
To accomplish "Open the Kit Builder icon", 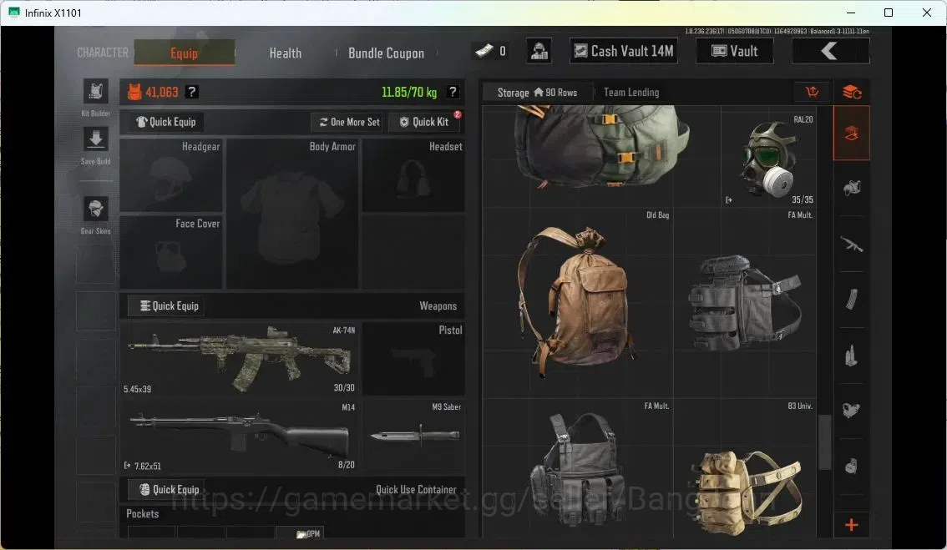I will [95, 92].
